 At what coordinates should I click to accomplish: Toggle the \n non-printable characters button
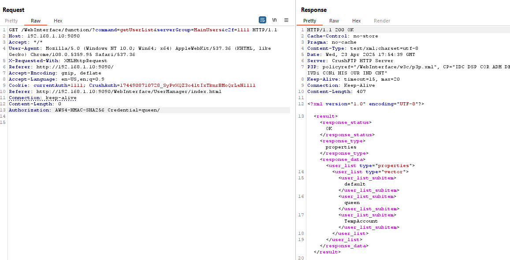274,20
